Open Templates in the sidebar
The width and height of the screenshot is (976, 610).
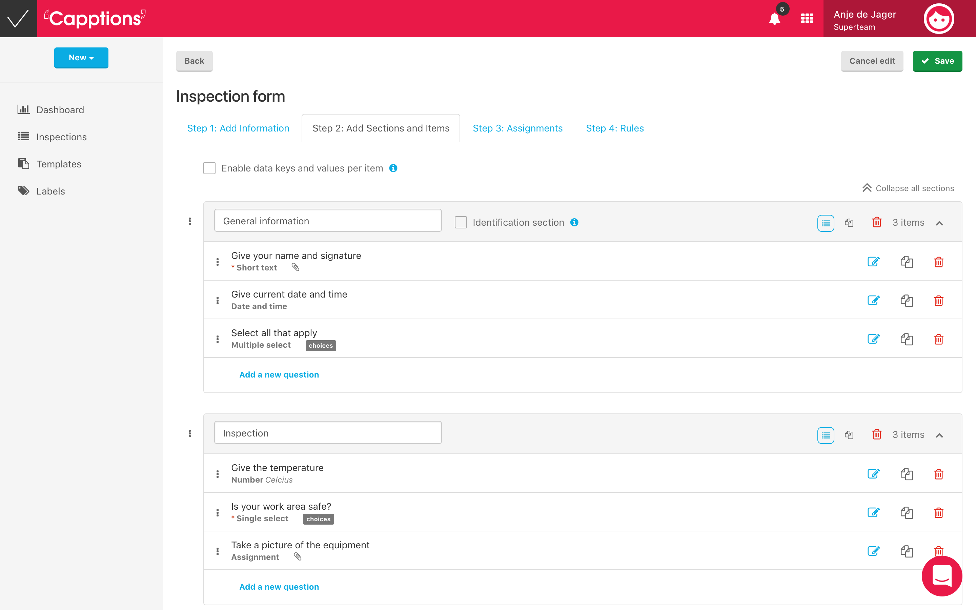[59, 164]
